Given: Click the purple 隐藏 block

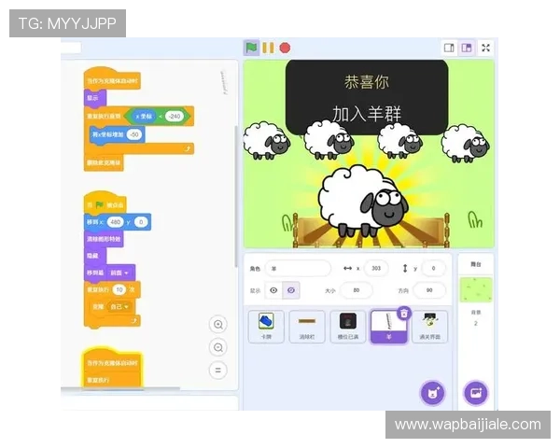Looking at the screenshot, I should pyautogui.click(x=94, y=256).
